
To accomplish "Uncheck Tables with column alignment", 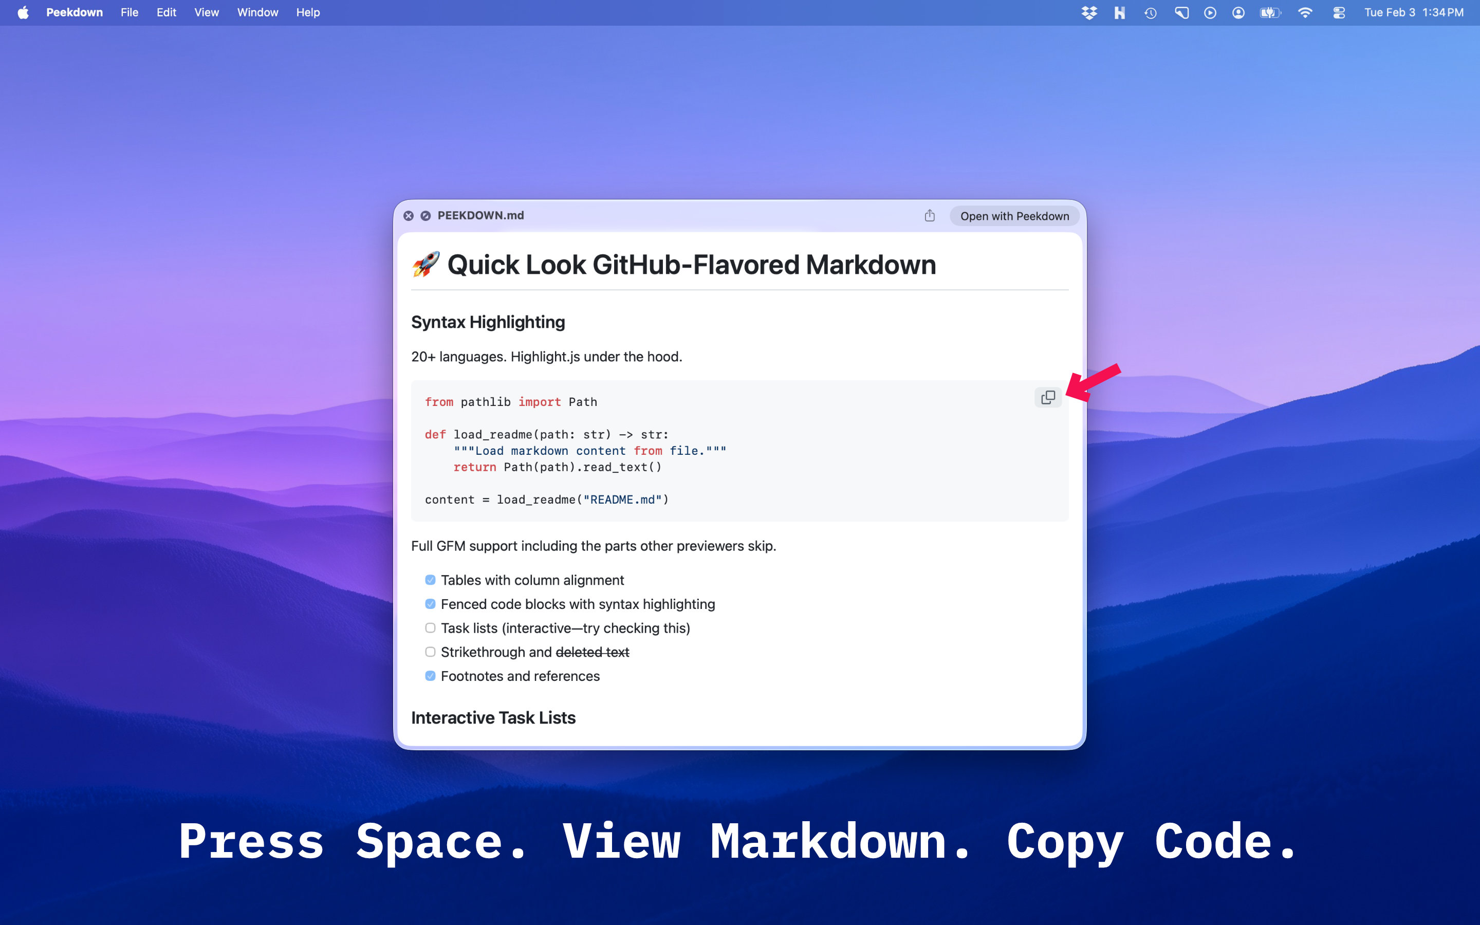I will coord(430,579).
